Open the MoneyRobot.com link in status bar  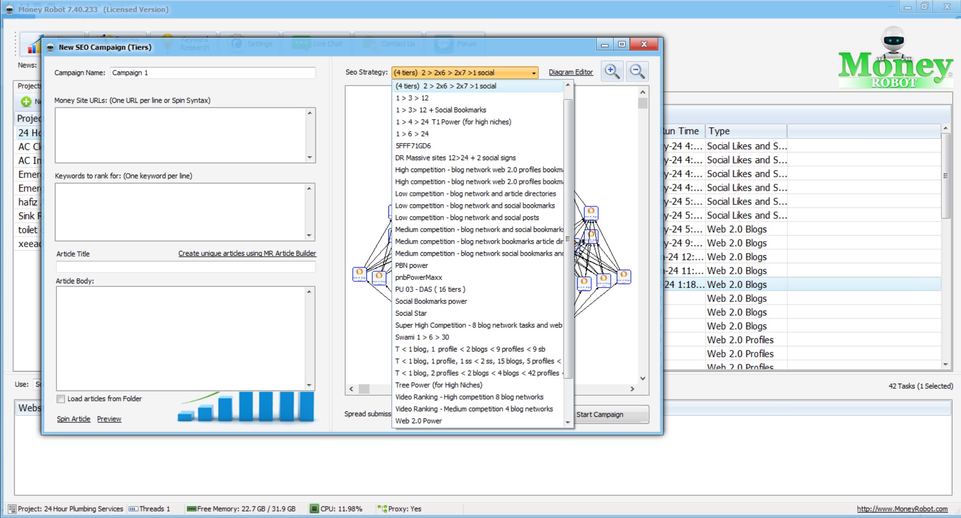[902, 509]
